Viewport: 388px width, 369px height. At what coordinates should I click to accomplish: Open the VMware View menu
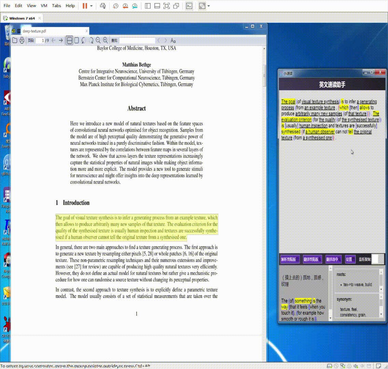[x=31, y=6]
